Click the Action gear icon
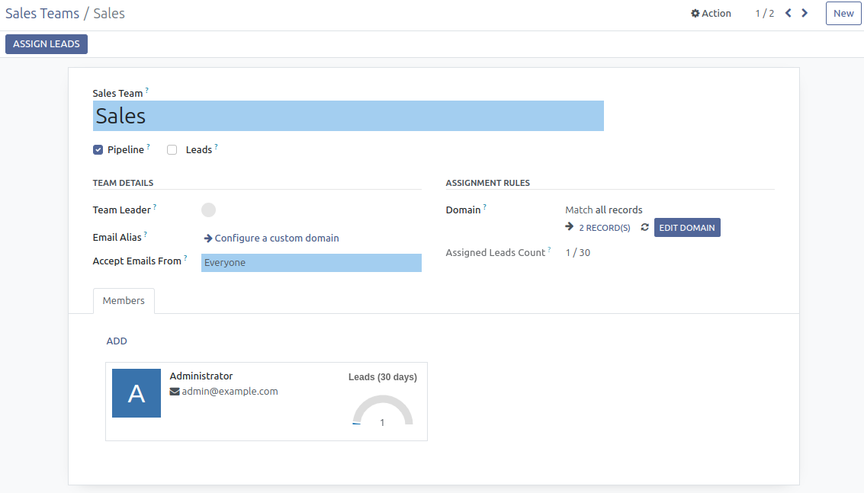This screenshot has width=864, height=493. tap(695, 14)
